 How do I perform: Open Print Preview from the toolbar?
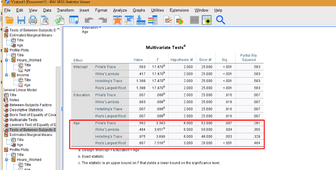pyautogui.click(x=45, y=20)
